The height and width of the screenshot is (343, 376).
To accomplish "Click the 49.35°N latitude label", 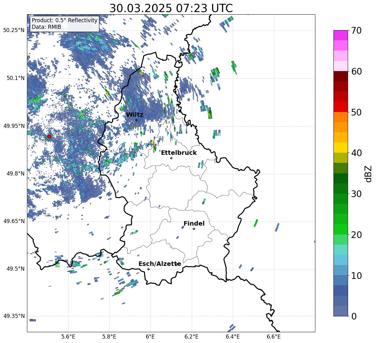I will (x=14, y=316).
